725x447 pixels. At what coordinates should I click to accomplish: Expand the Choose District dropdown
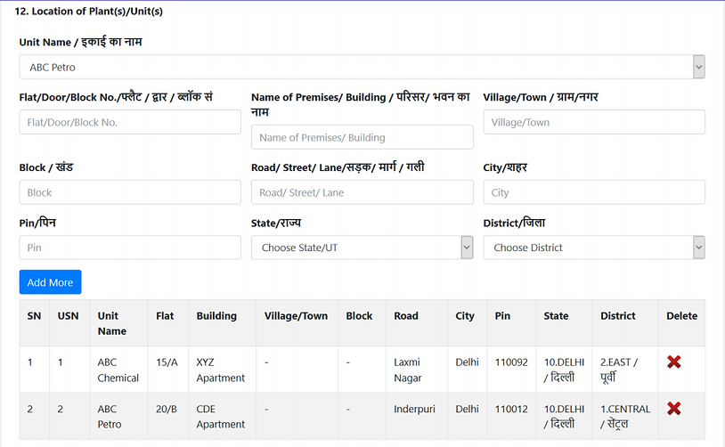coord(593,248)
